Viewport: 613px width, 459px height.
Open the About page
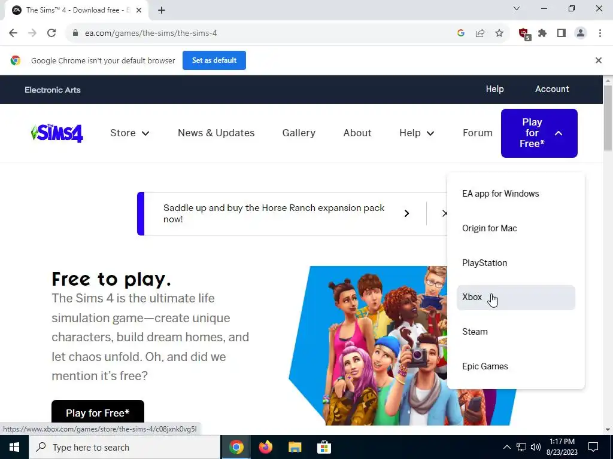357,133
